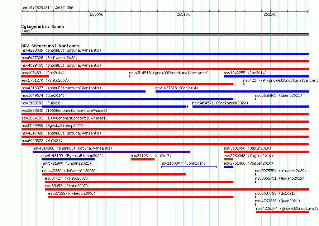Click the nsv1054831 Coe2014 label

click(x=43, y=73)
